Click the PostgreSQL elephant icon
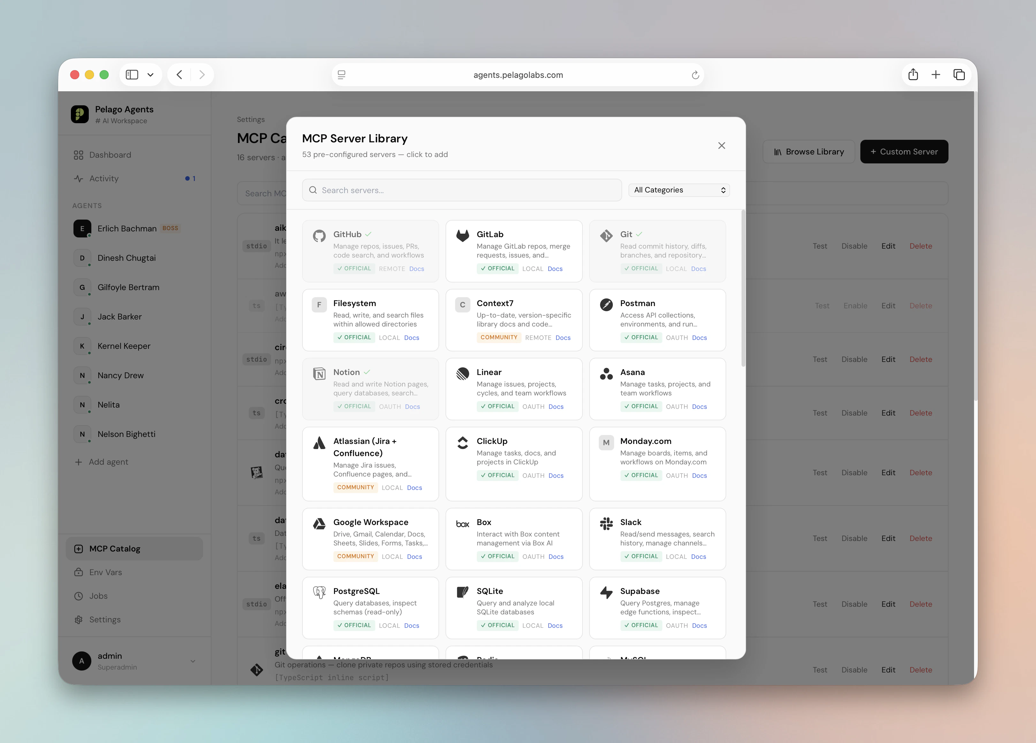The image size is (1036, 743). pos(319,592)
